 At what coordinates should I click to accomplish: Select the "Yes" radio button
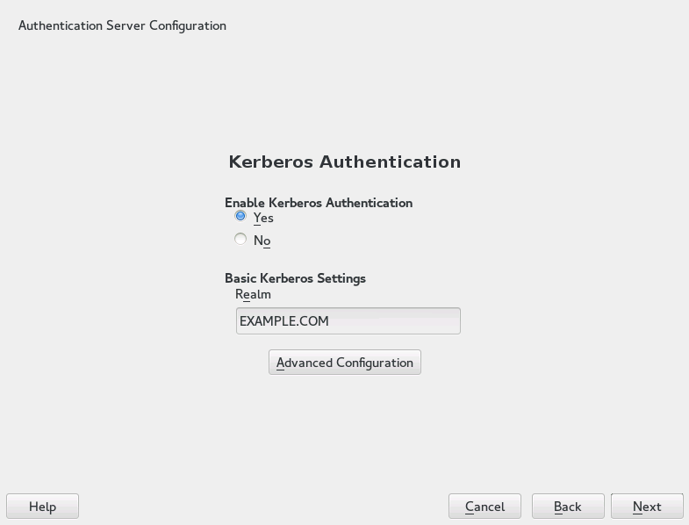(240, 216)
